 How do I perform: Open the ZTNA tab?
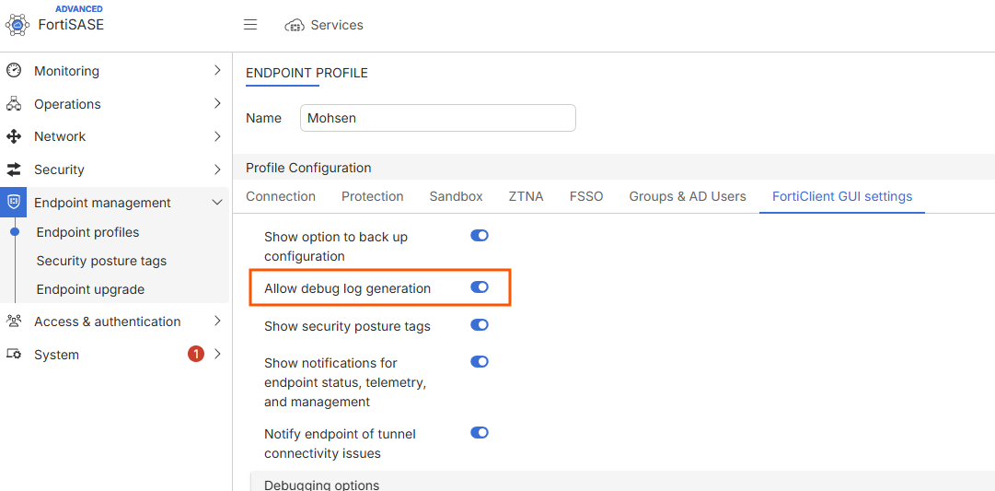526,197
